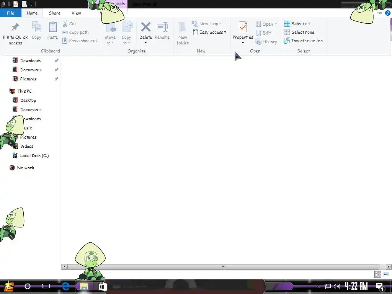
Task: Click the Copy icon in Clipboard group
Action: point(36,27)
